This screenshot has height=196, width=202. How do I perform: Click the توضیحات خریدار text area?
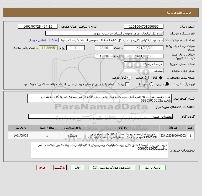point(99,150)
